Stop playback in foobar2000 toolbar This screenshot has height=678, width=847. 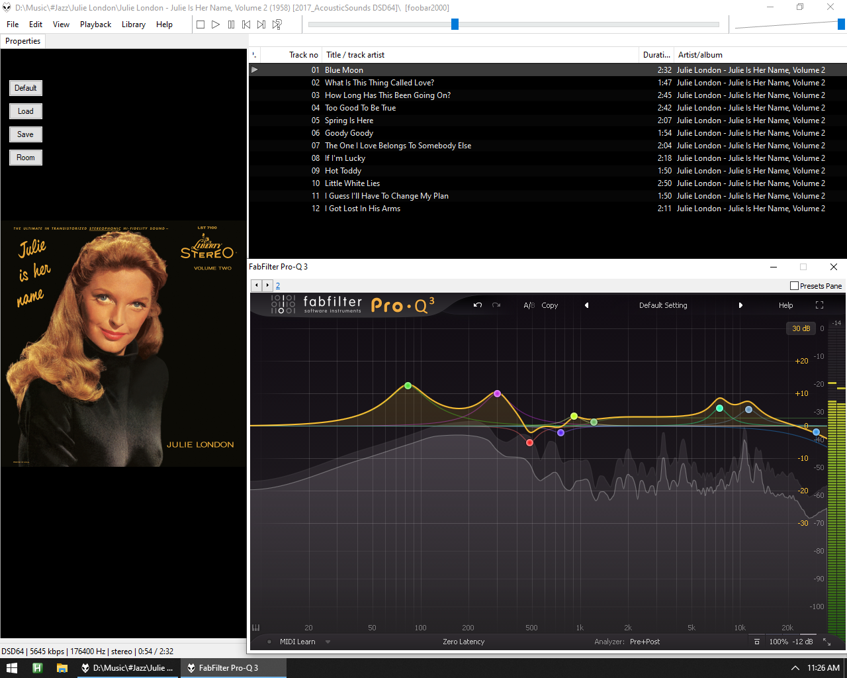coord(201,24)
